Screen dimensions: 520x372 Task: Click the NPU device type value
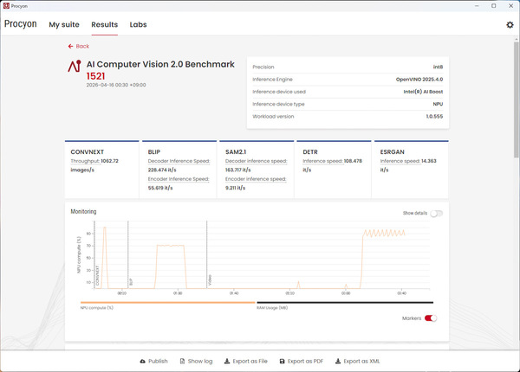(438, 104)
